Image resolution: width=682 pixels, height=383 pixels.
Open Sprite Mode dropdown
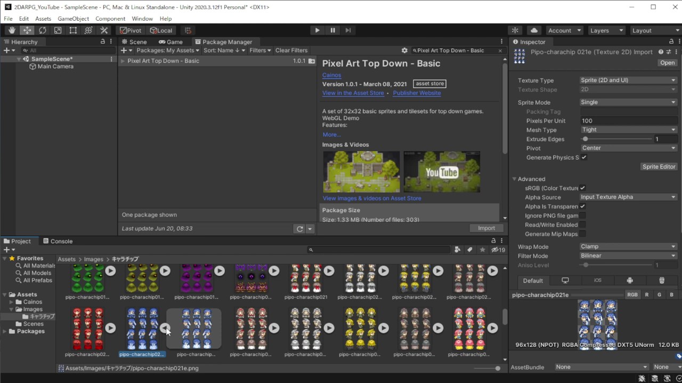[628, 102]
